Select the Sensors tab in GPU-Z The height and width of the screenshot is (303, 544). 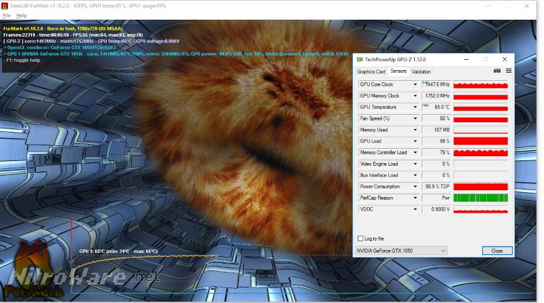(398, 71)
